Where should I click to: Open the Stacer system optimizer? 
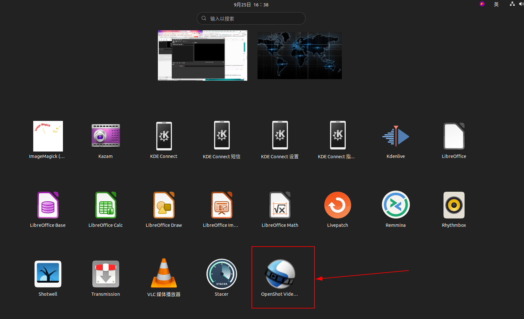pyautogui.click(x=221, y=274)
